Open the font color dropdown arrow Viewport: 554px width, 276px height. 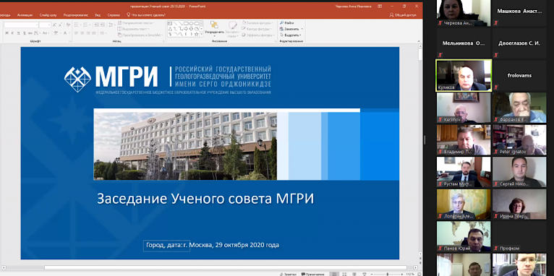69,33
